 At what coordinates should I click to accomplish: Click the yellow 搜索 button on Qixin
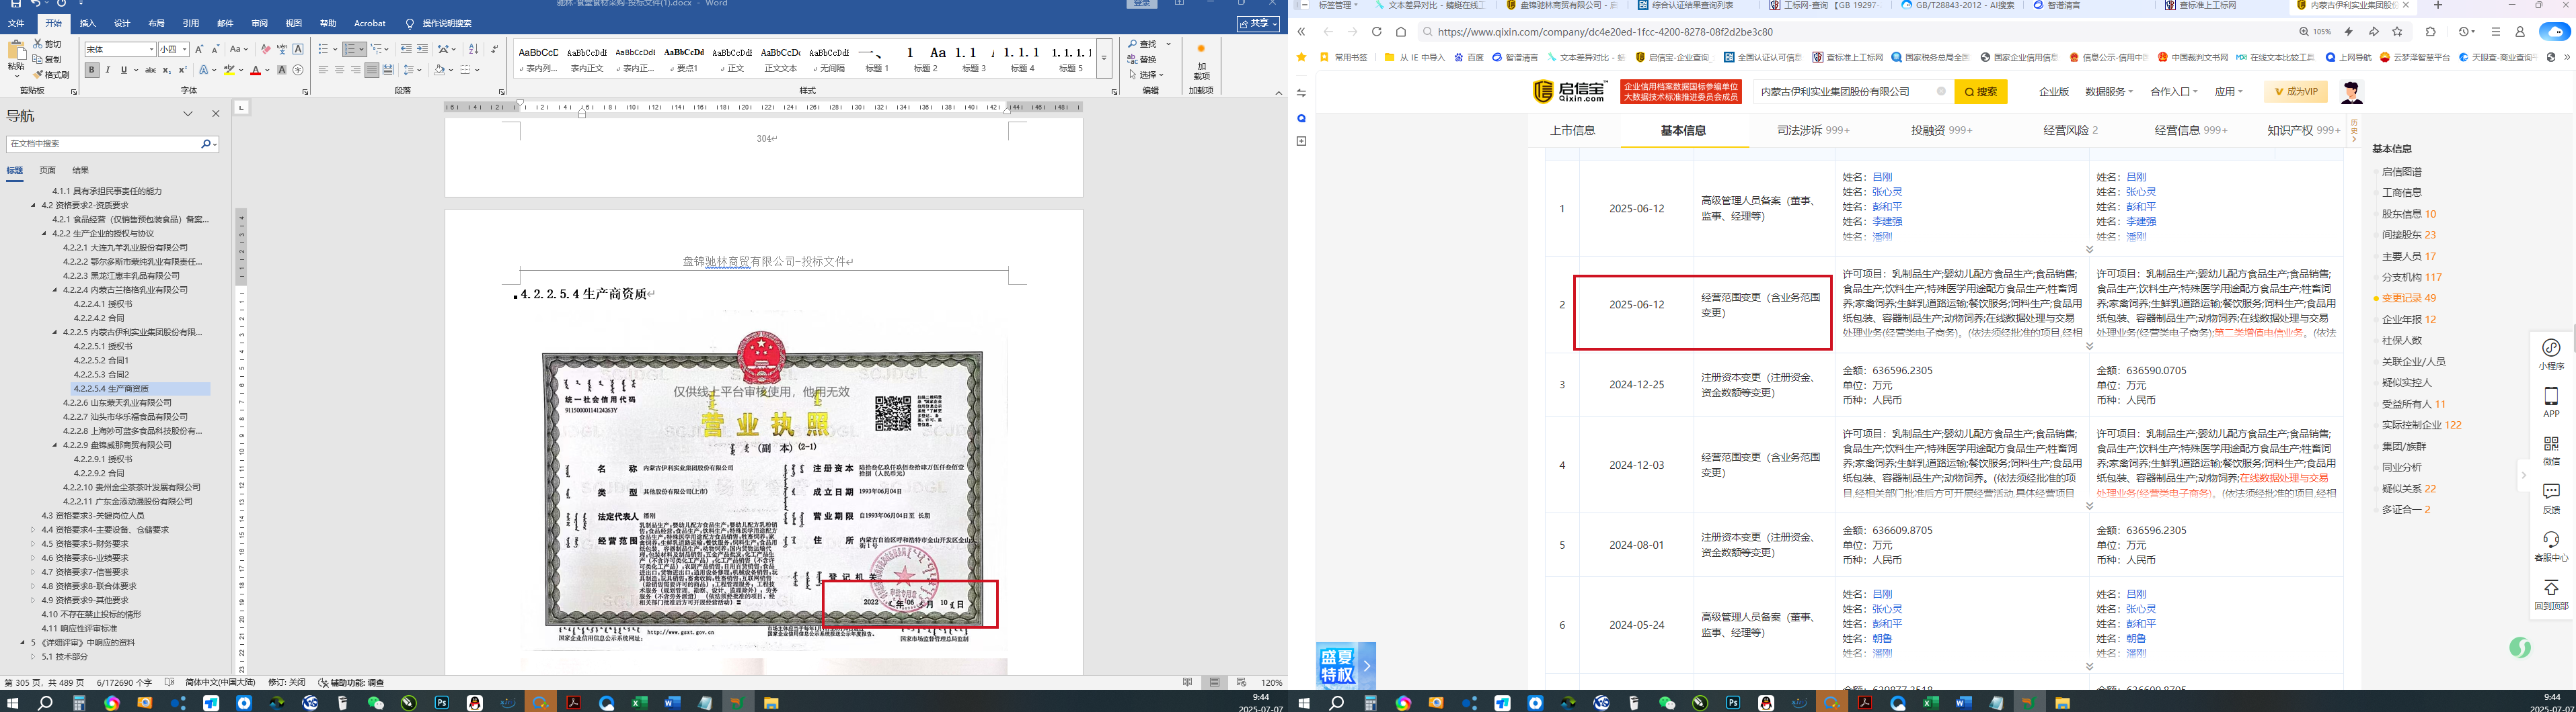(x=1980, y=92)
